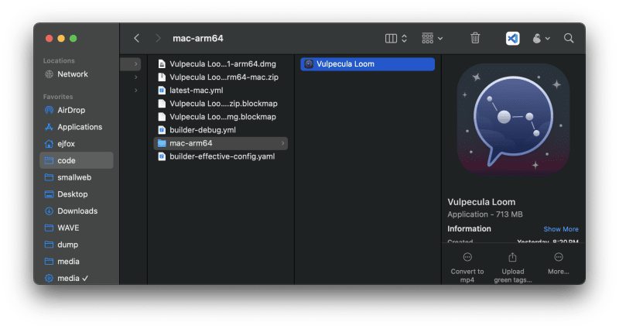Open smallweb folder in sidebar
This screenshot has width=619, height=329.
[x=77, y=177]
